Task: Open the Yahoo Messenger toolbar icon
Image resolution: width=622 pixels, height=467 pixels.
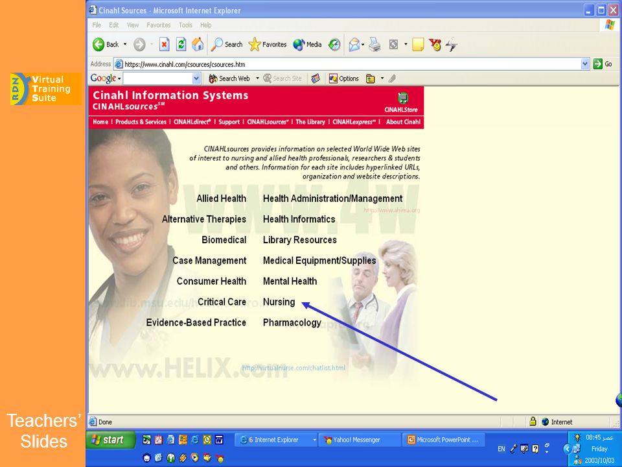Action: point(435,45)
